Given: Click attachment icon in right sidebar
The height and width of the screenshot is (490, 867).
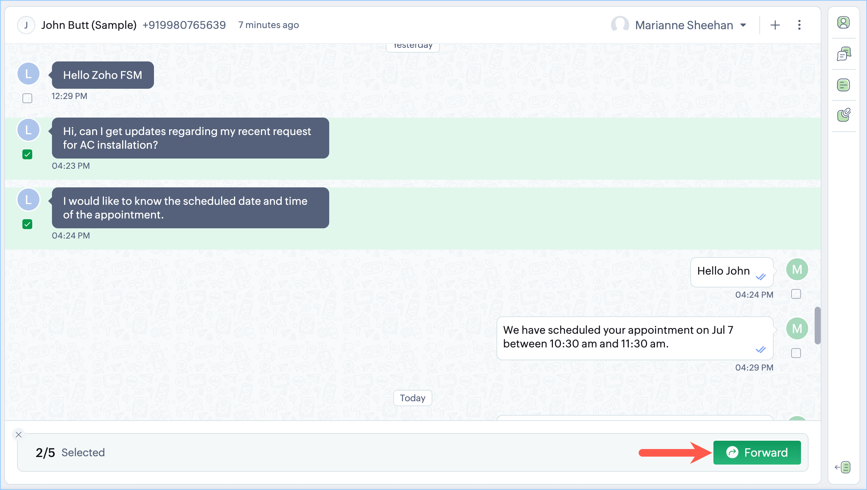Looking at the screenshot, I should click(x=843, y=115).
